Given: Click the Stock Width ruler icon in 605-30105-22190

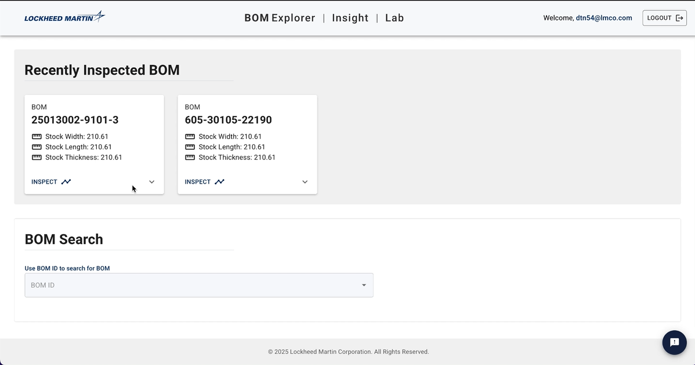Looking at the screenshot, I should click(x=190, y=137).
